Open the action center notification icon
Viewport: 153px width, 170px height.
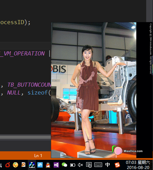[x=89, y=165]
